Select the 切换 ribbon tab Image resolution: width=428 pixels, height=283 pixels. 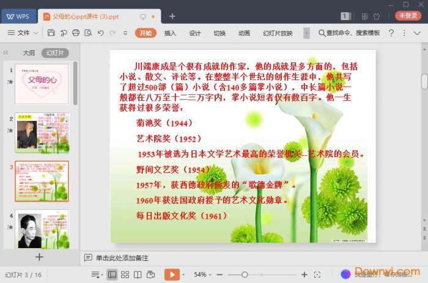219,33
